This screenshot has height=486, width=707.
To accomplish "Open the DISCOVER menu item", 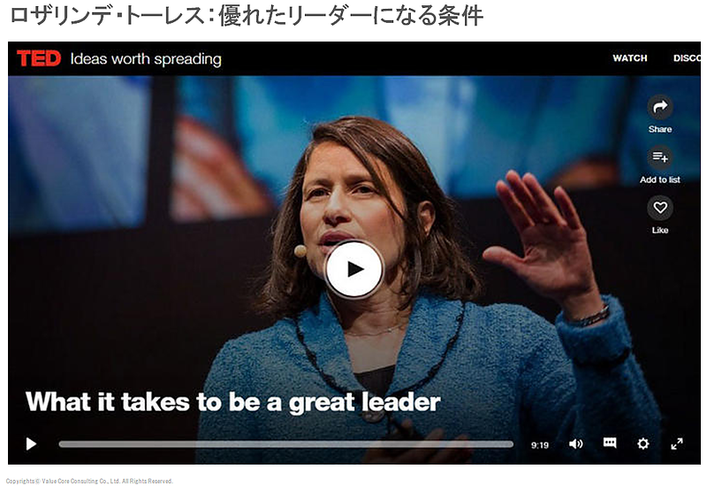I will 687,58.
